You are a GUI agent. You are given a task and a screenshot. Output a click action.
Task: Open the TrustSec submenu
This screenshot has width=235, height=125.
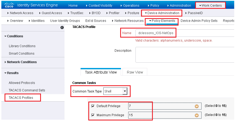tap(75, 13)
